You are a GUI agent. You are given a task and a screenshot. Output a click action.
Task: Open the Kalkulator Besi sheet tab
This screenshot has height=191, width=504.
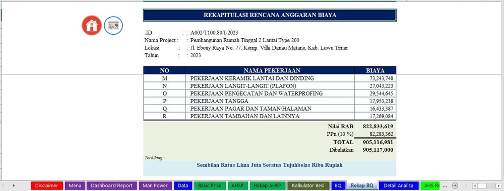point(308,185)
